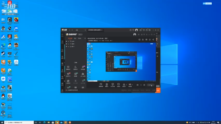Toggle eye visibility of bottom source row

click(67, 46)
